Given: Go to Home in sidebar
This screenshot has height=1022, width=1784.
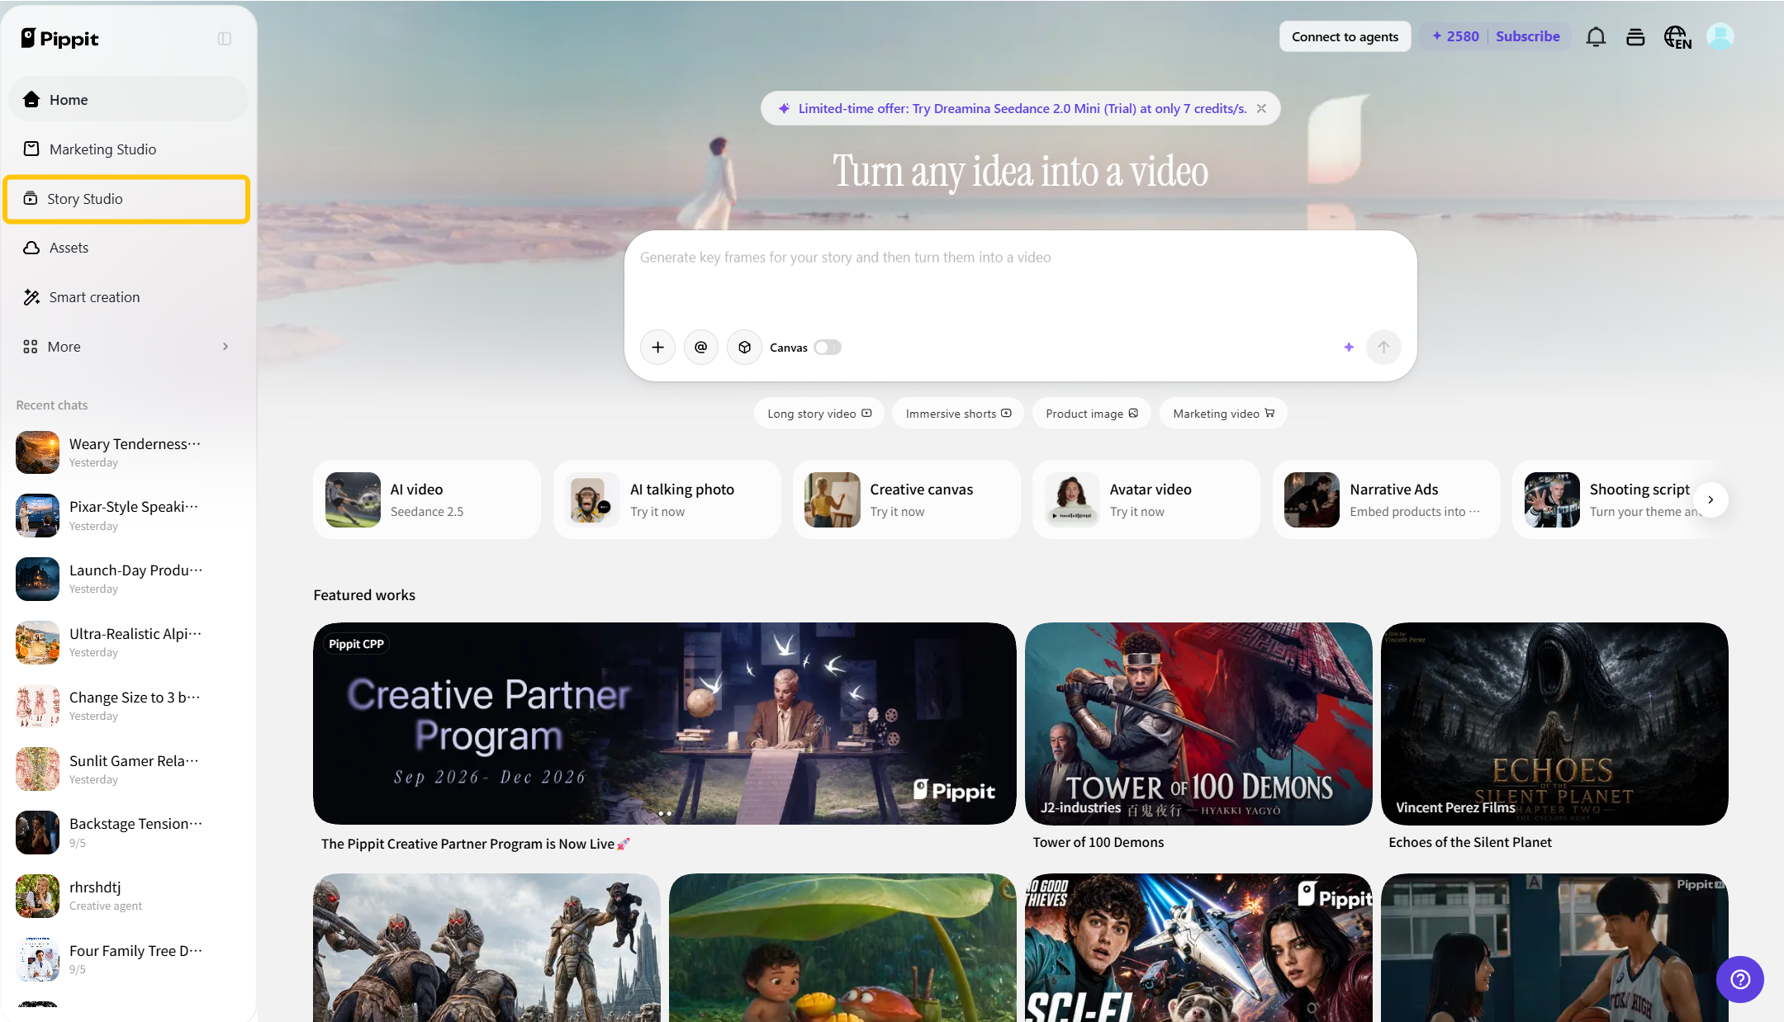Looking at the screenshot, I should tap(128, 99).
